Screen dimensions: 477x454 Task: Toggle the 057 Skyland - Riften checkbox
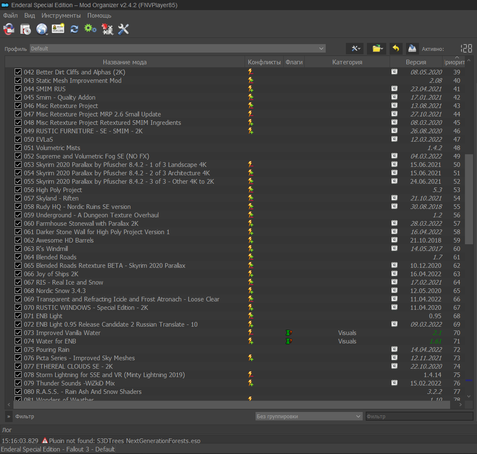[x=18, y=198]
